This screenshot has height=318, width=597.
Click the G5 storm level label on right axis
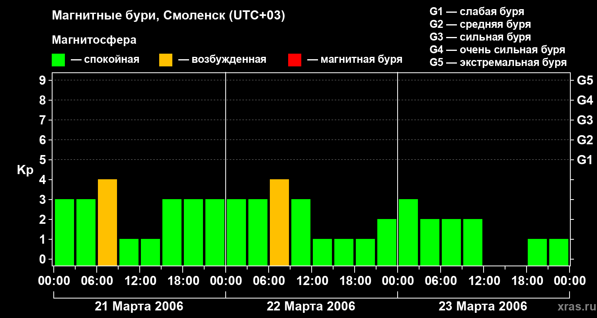click(585, 80)
